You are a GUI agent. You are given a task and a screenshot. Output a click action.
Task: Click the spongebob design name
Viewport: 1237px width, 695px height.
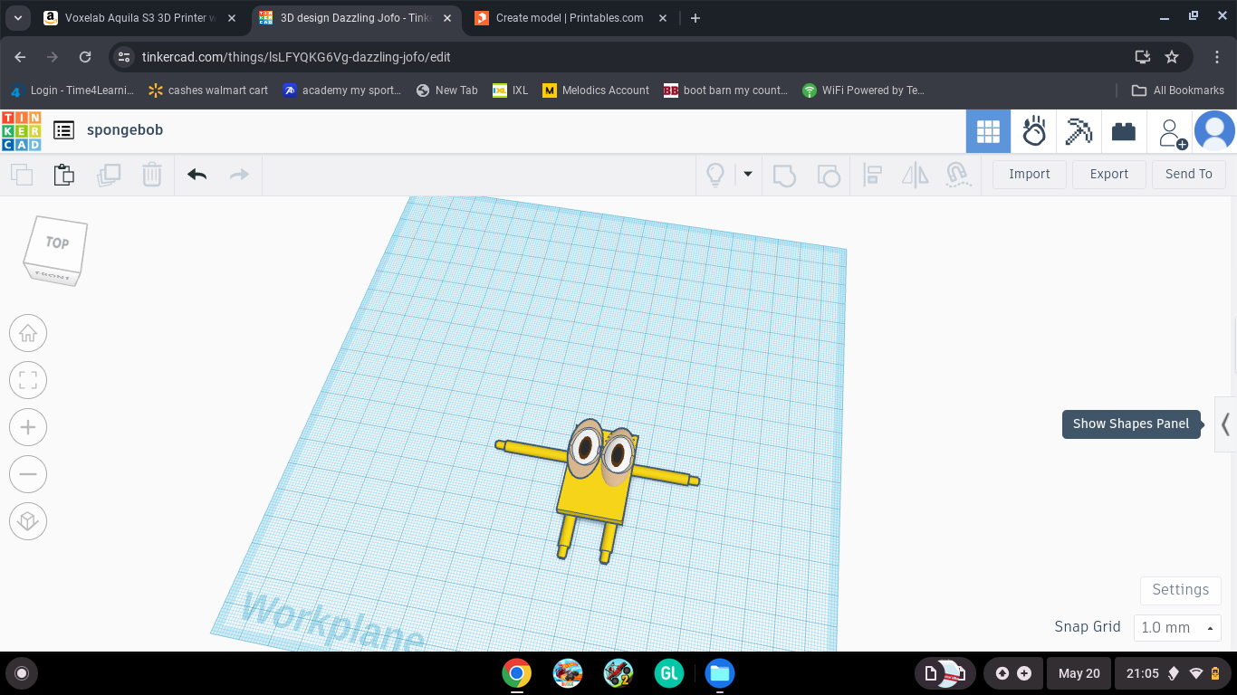coord(125,130)
